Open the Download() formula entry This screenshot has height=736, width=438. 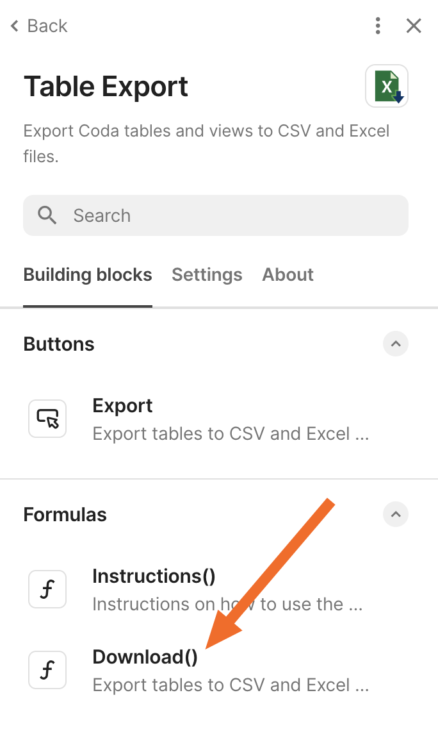[145, 657]
